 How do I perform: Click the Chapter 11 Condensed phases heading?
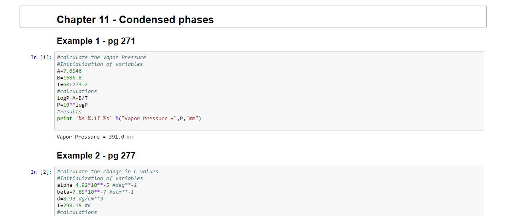coord(135,20)
